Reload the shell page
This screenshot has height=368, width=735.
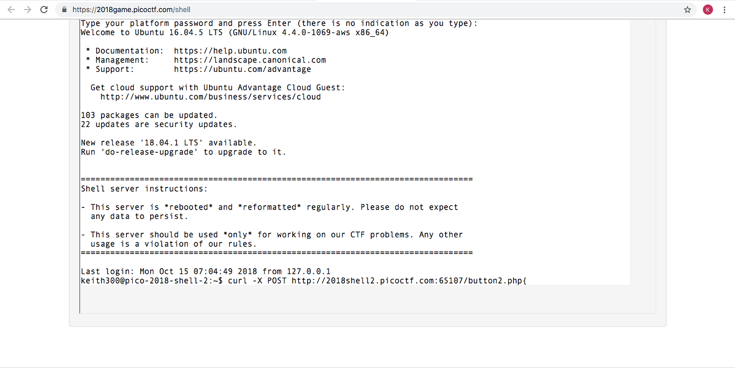44,9
